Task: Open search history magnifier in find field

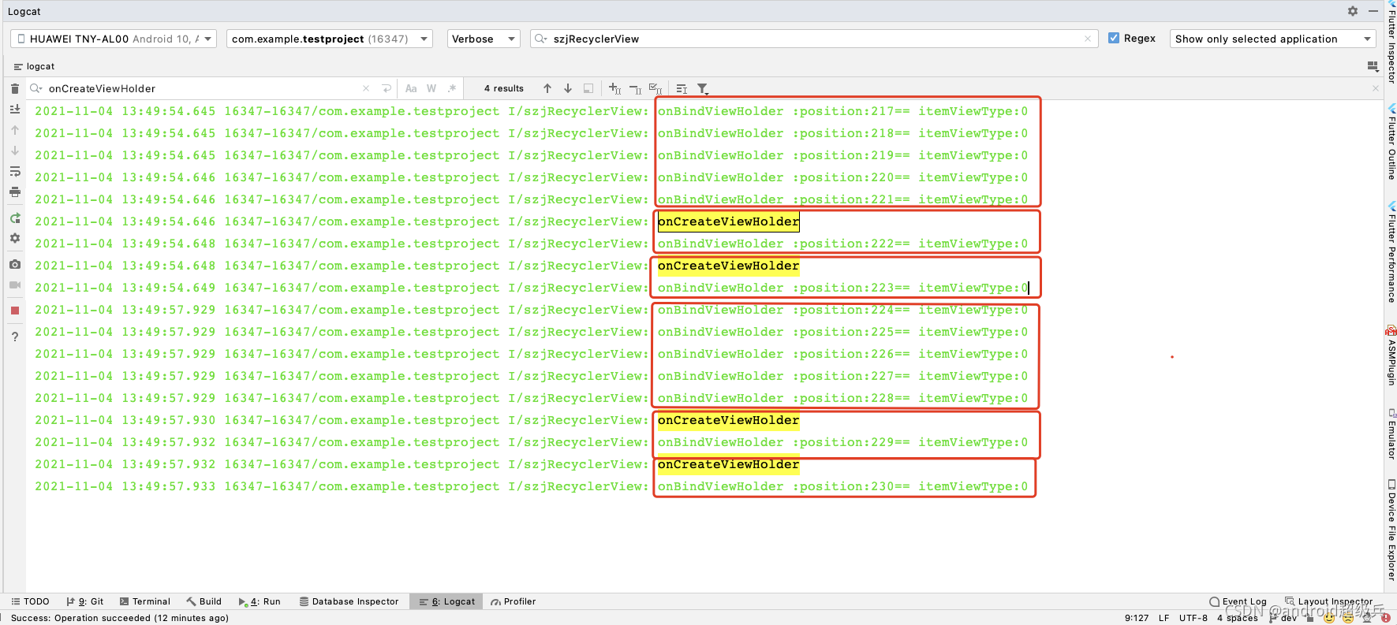Action: coord(36,88)
